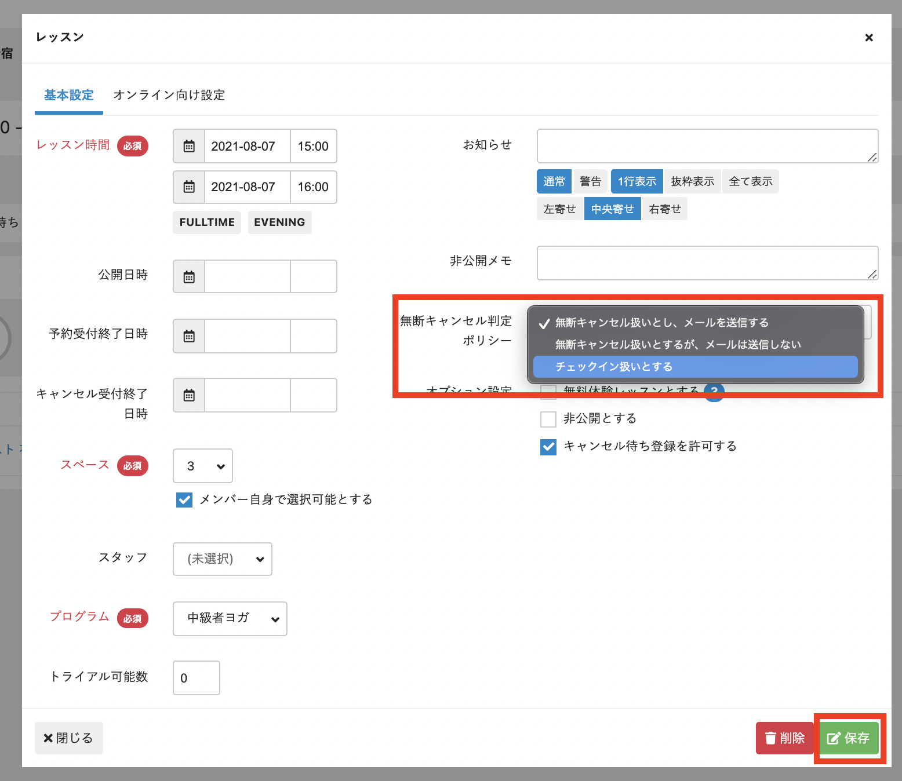902x781 pixels.
Task: Click the 削除 delete button
Action: [x=785, y=738]
